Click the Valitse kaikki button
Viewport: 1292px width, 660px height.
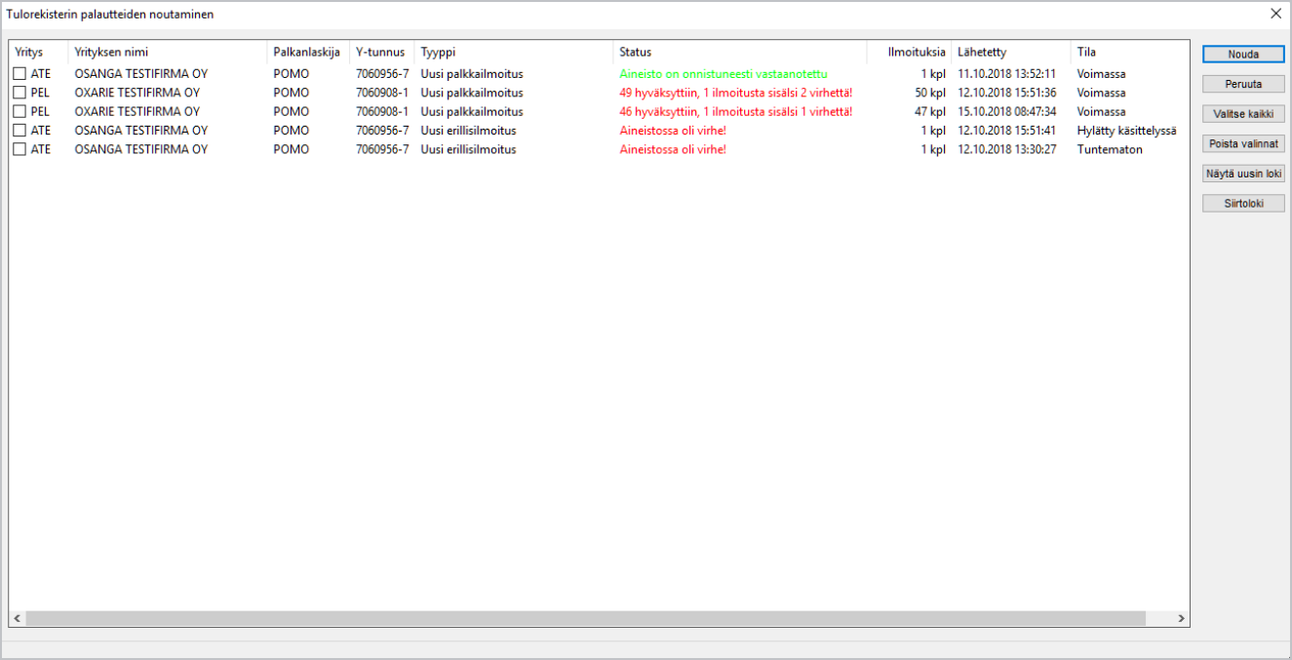tap(1243, 114)
